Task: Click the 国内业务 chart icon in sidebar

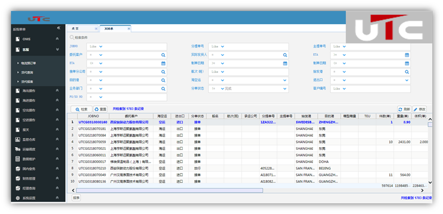Action: click(x=18, y=169)
